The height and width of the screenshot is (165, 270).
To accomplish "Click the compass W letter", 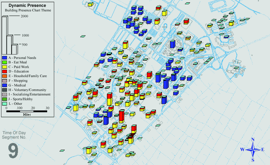I will click(x=242, y=150).
